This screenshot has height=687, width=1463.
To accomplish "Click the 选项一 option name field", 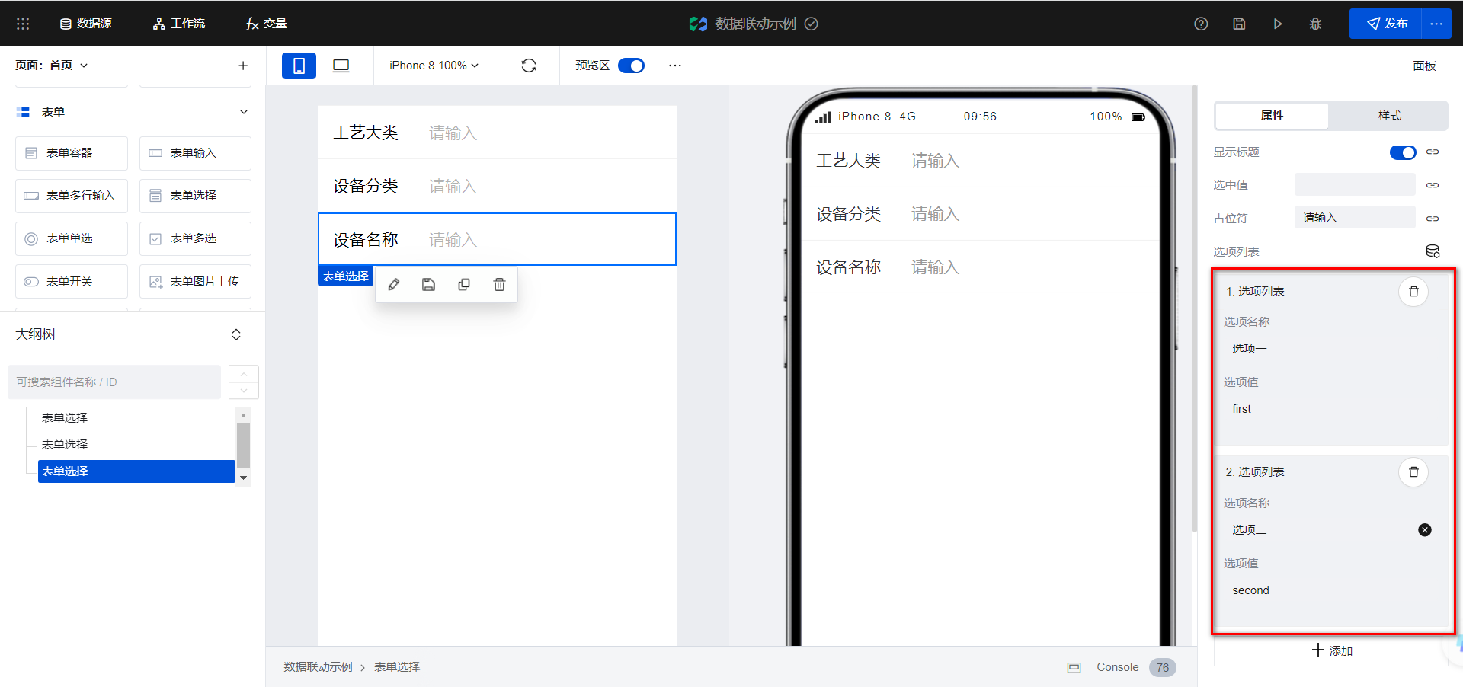I will pos(1330,349).
